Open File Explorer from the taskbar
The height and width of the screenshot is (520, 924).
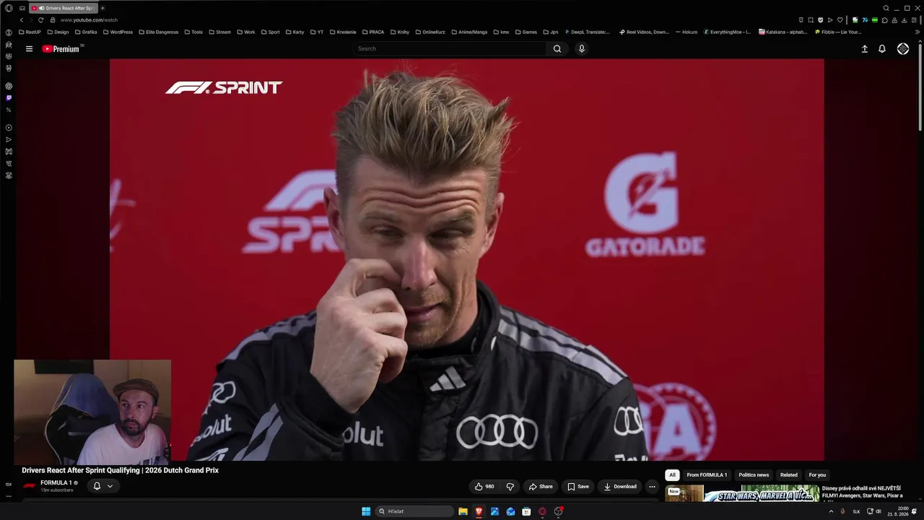point(463,511)
